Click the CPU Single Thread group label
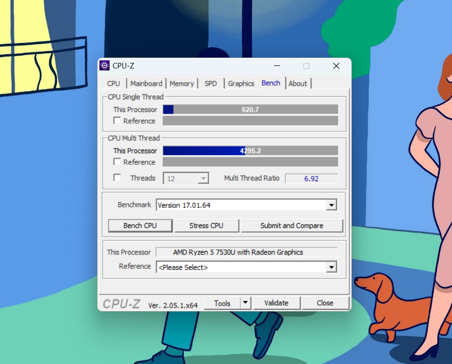This screenshot has height=364, width=452. click(135, 97)
